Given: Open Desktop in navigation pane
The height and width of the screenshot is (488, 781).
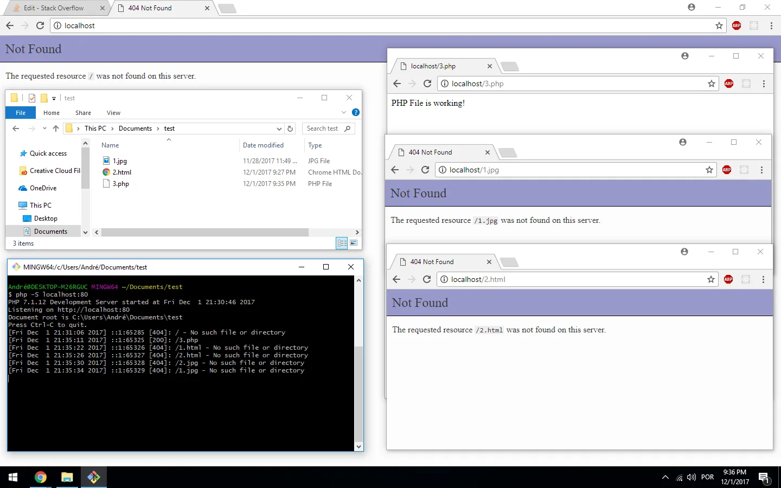Looking at the screenshot, I should tap(46, 219).
